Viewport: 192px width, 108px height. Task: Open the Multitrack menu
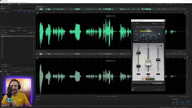pyautogui.click(x=7, y=2)
